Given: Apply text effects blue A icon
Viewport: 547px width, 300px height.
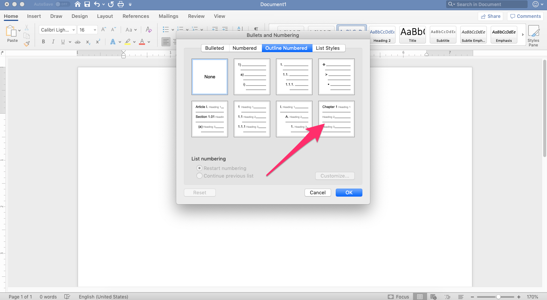Looking at the screenshot, I should click(113, 42).
